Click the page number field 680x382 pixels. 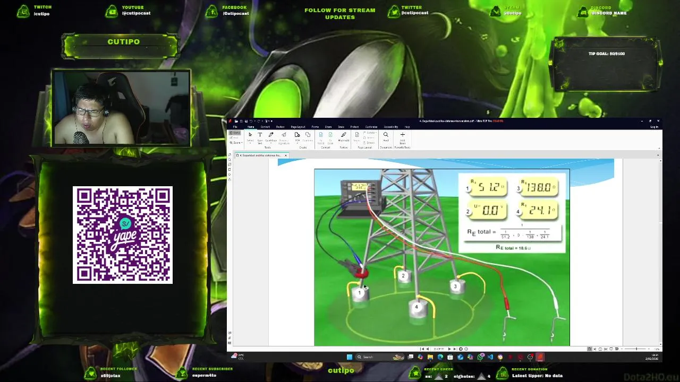point(439,349)
